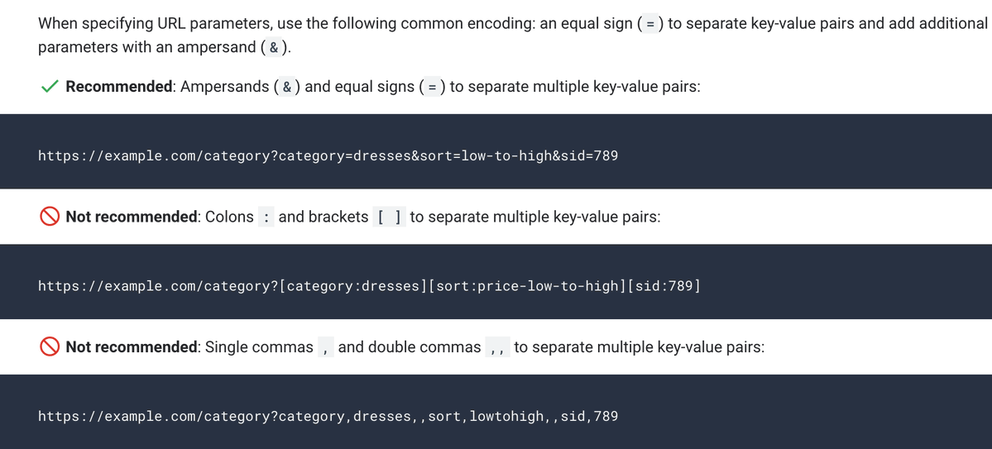The image size is (992, 449).
Task: Click the first Not recommended label about colons
Action: coord(132,217)
